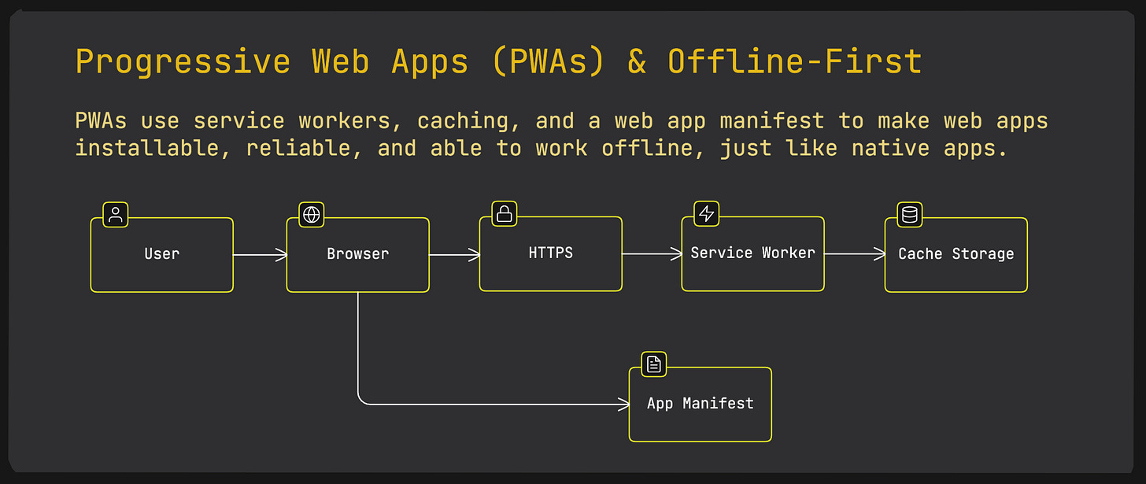1146x484 pixels.
Task: Select the lightning bolt icon on Service Worker
Action: 706,213
